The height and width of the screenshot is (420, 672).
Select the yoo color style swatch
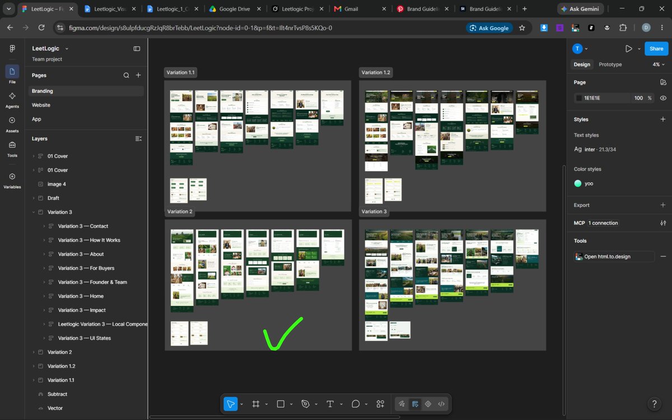pyautogui.click(x=578, y=183)
